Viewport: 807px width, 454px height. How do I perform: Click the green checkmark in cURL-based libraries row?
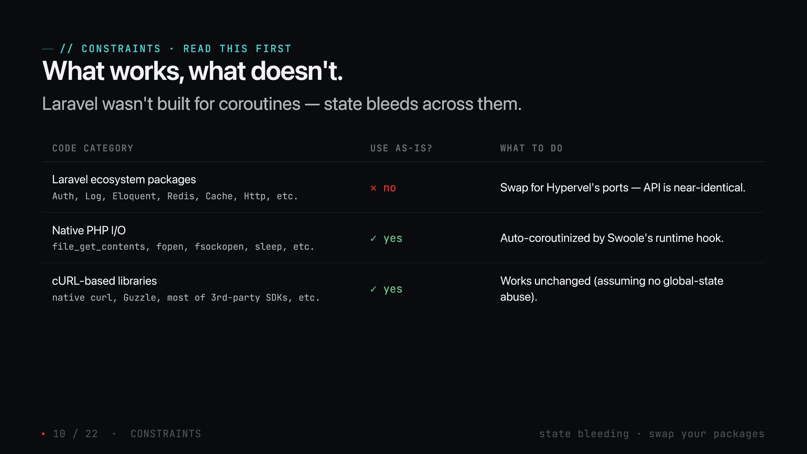click(x=373, y=289)
